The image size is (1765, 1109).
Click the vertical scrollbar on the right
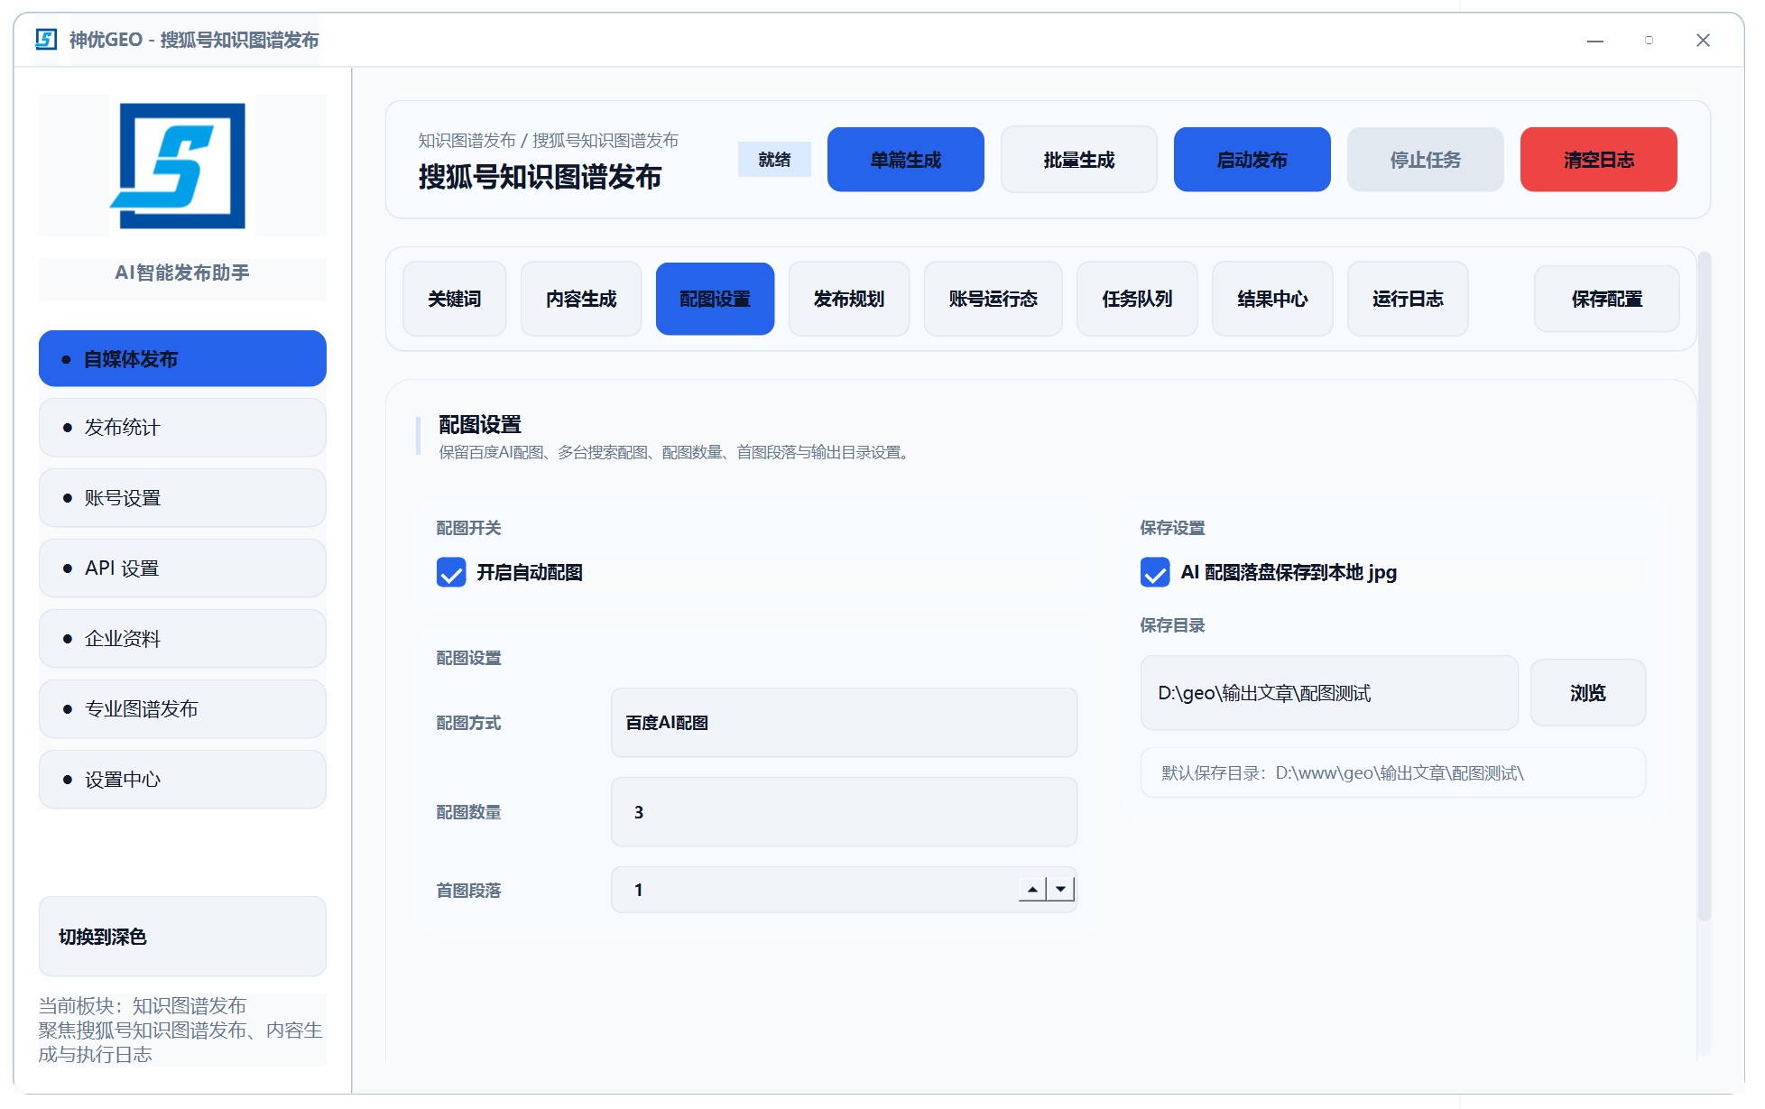point(1704,587)
